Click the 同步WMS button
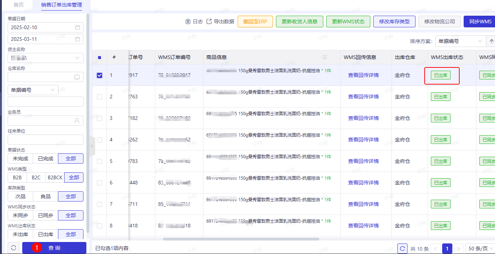This screenshot has width=495, height=254. pyautogui.click(x=479, y=22)
